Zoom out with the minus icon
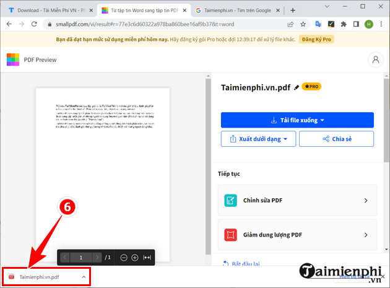This screenshot has height=288, width=390. [124, 258]
